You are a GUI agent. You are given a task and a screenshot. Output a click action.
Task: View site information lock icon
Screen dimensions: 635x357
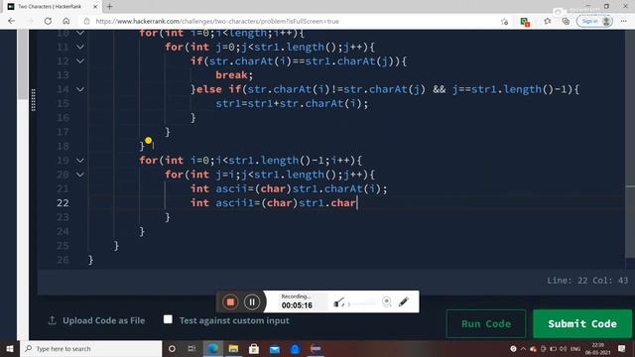click(86, 21)
